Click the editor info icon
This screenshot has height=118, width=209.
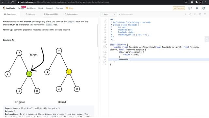[185, 14]
